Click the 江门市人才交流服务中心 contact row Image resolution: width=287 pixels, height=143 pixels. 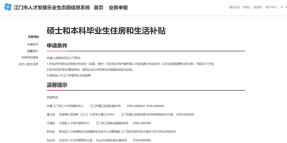pyautogui.click(x=106, y=106)
